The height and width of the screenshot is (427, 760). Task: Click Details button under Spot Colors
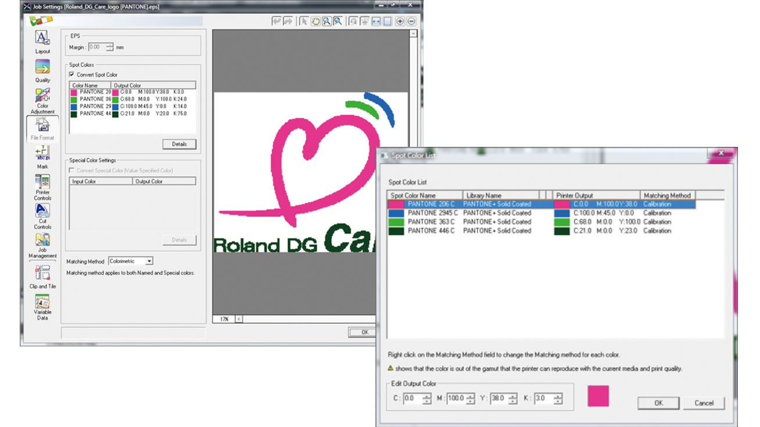pos(179,144)
